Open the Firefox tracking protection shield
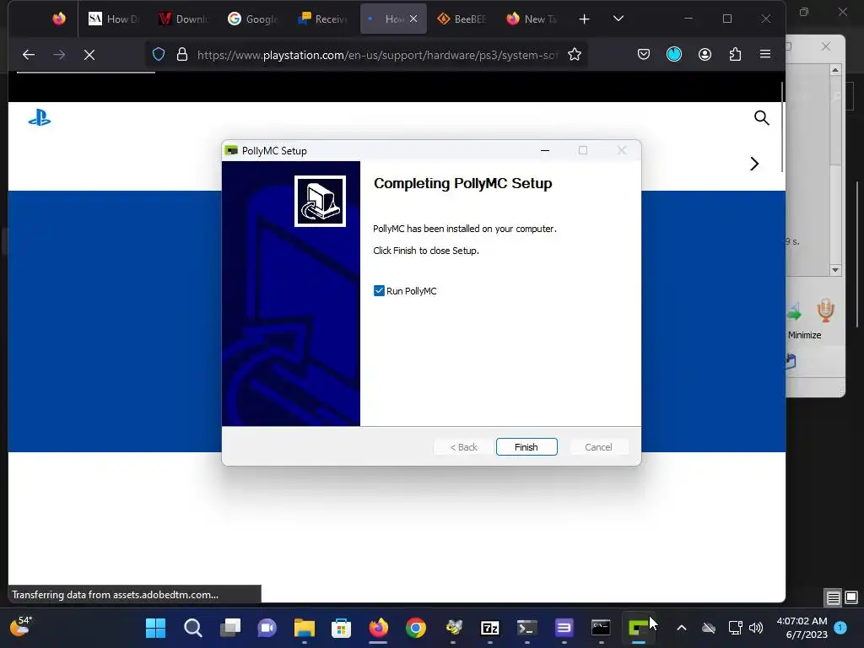 click(x=159, y=55)
